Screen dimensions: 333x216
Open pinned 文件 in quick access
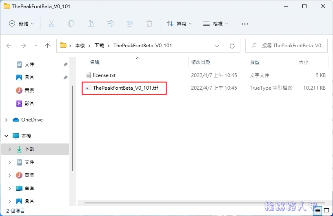point(29,64)
